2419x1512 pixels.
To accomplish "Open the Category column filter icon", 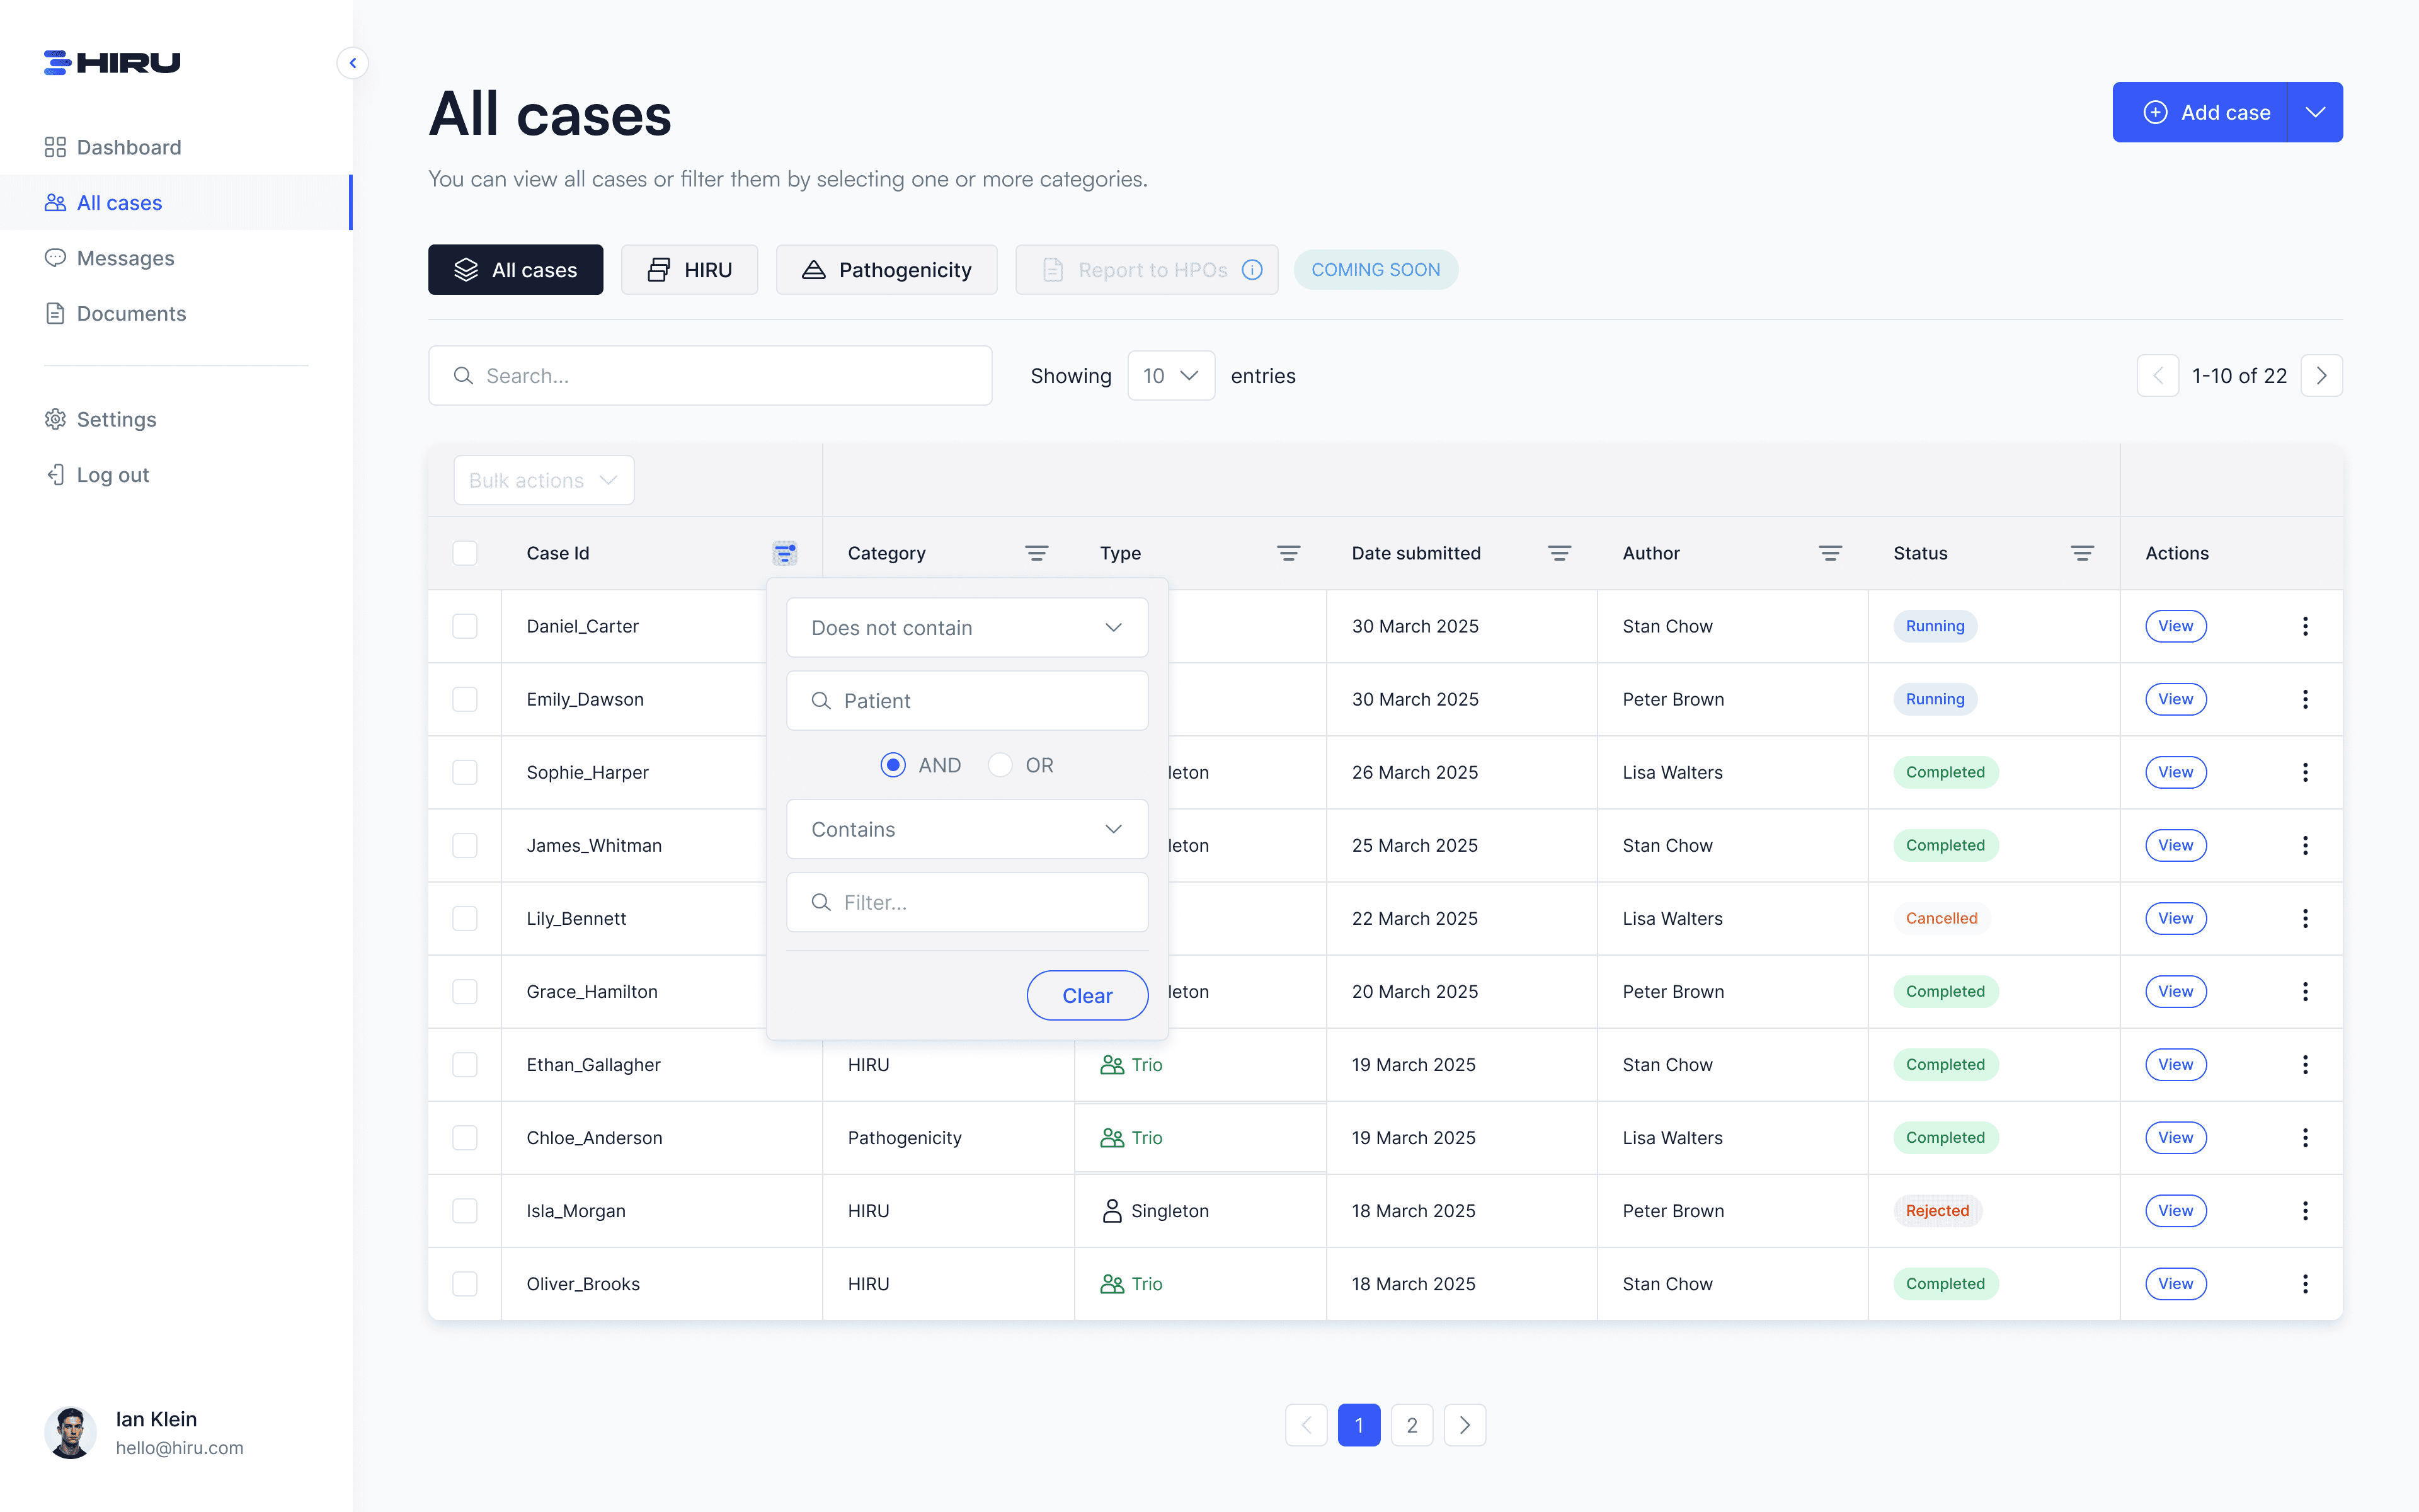I will point(1036,553).
